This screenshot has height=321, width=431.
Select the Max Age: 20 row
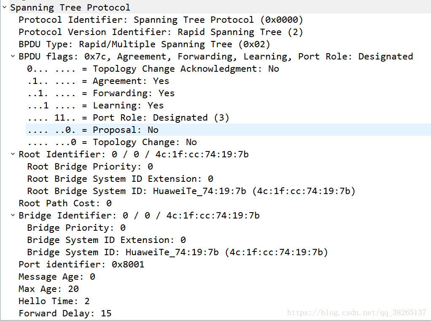coord(48,289)
